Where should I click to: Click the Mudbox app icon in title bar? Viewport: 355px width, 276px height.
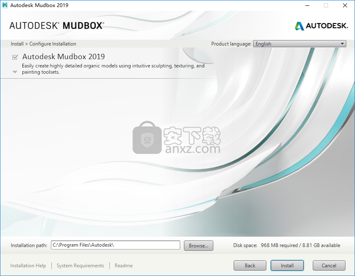pos(5,5)
